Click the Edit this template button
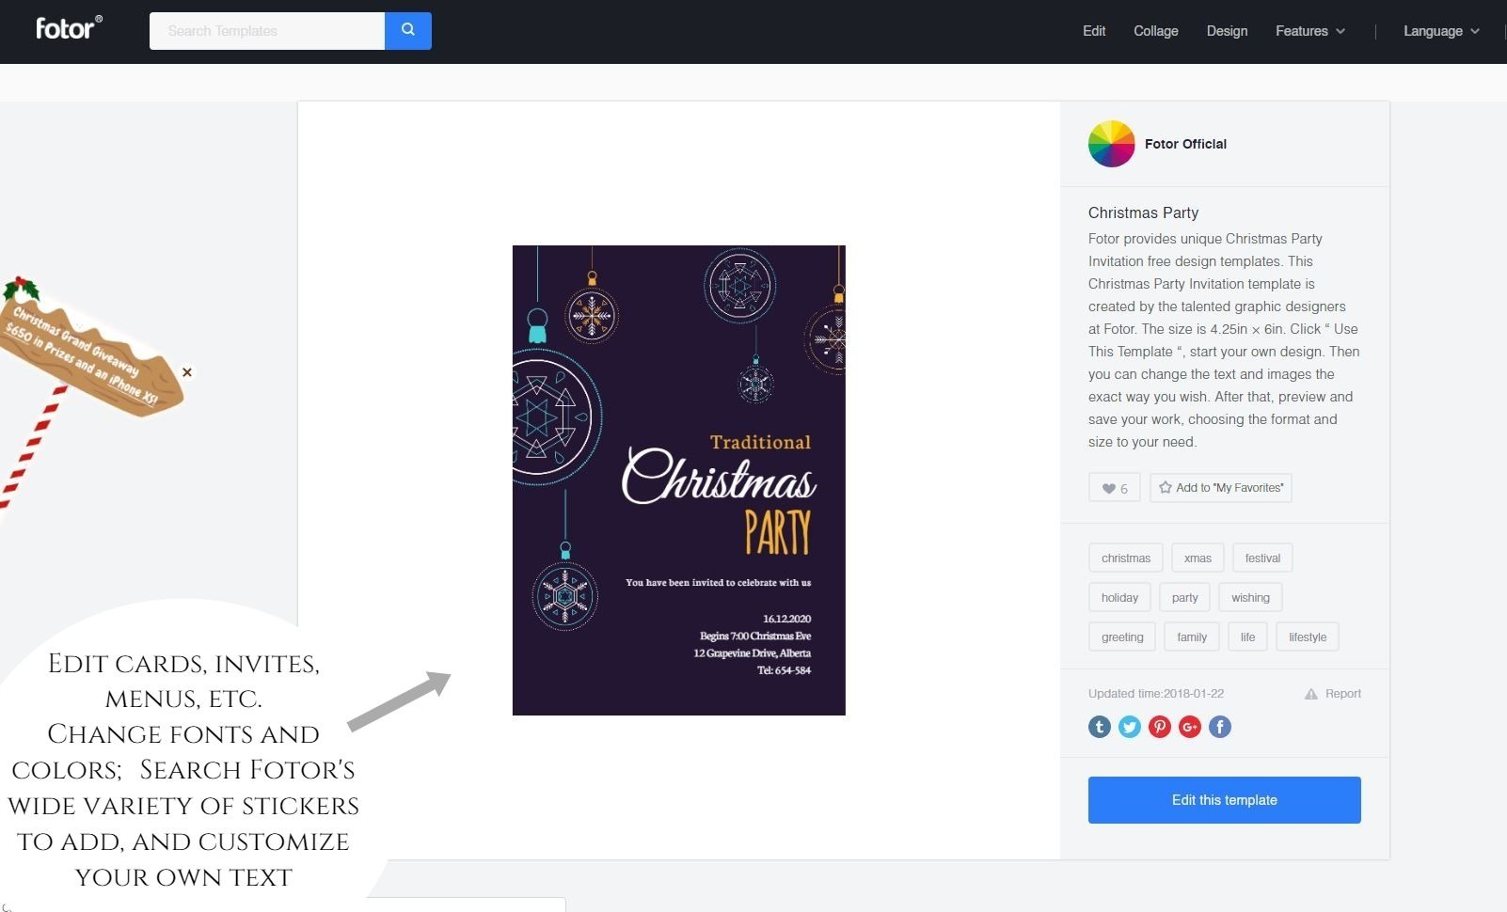 pyautogui.click(x=1225, y=800)
